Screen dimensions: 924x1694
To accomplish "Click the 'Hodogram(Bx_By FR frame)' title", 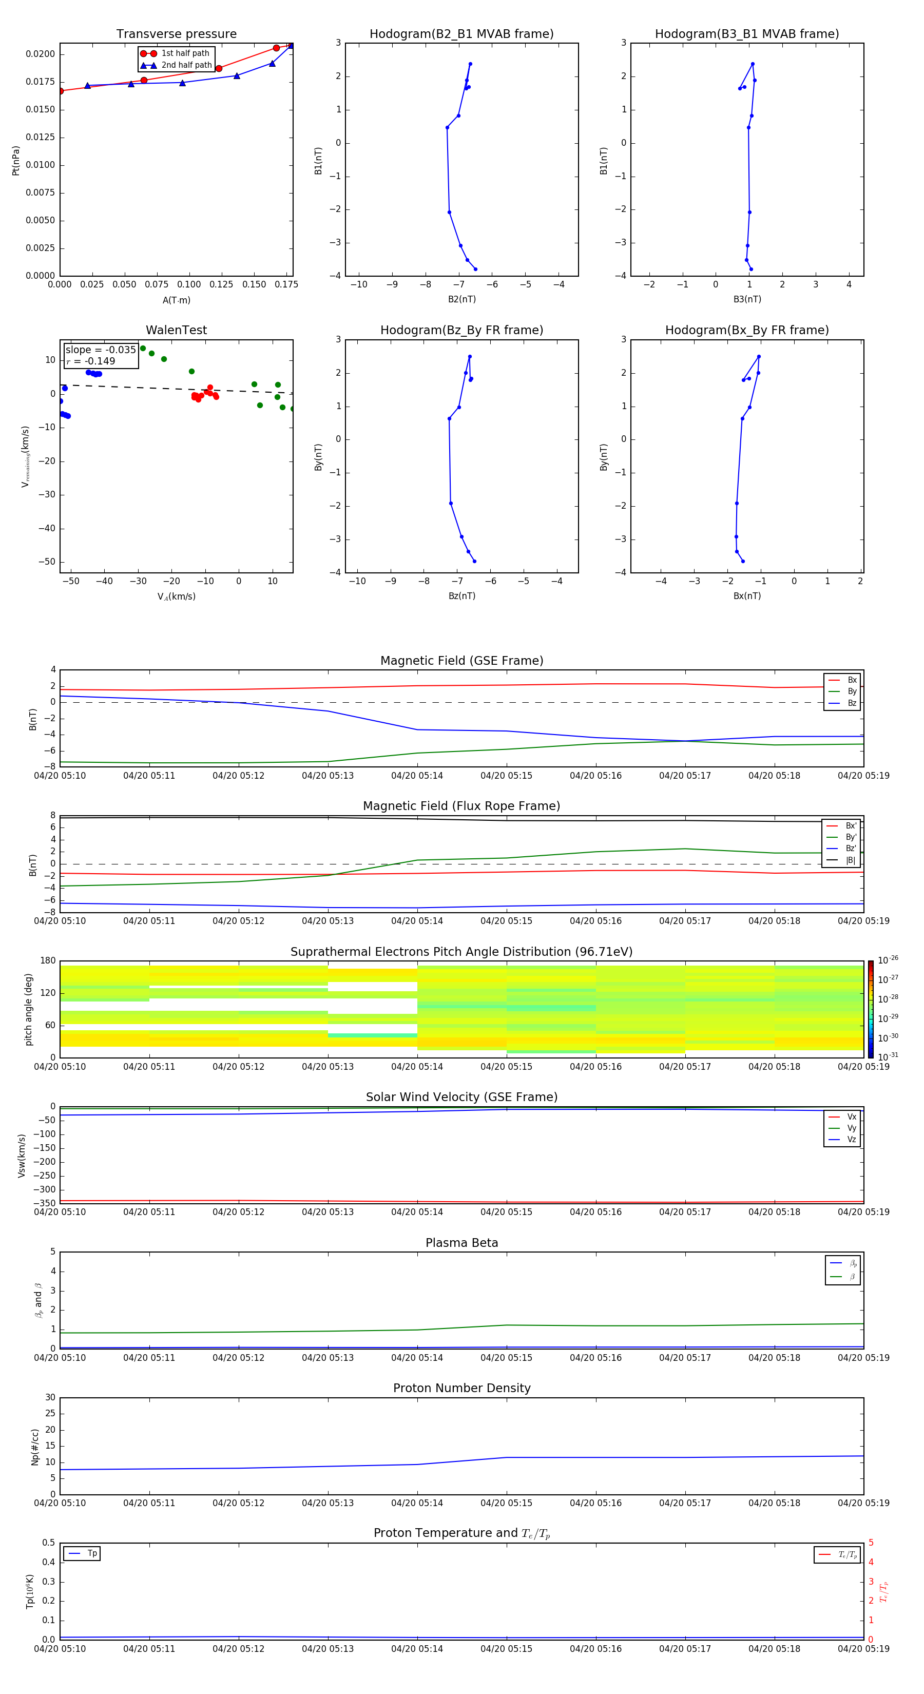I will point(747,330).
